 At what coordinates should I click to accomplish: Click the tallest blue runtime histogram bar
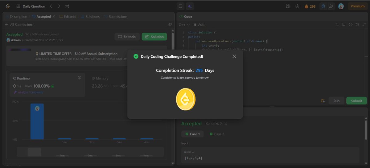click(37, 121)
